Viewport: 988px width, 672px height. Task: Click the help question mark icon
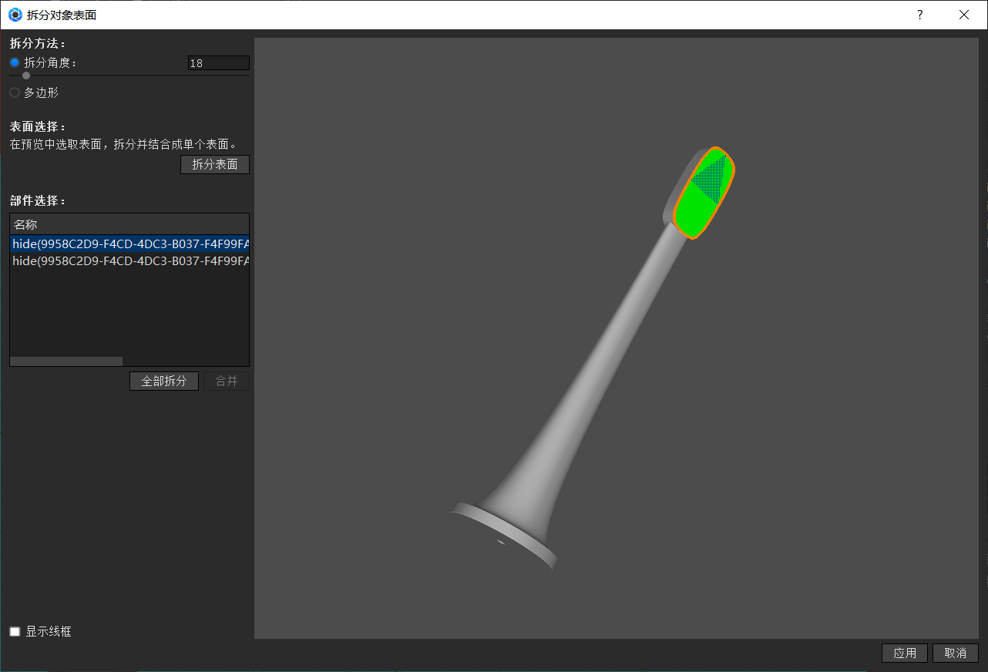(919, 15)
